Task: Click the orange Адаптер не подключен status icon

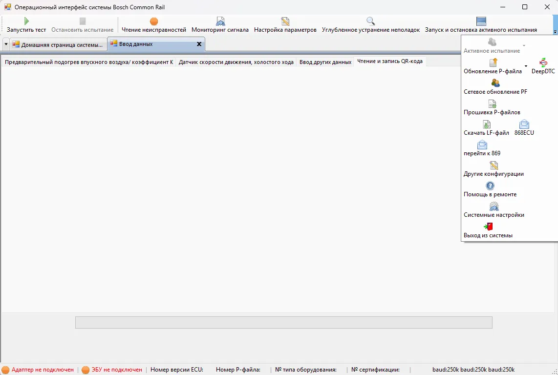Action: click(x=5, y=370)
